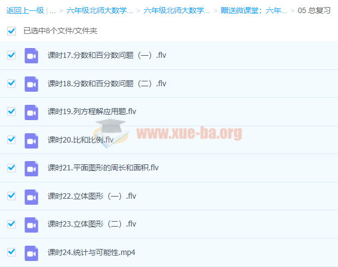Open file 课时18.分数和百分数问题（二）.flv
338x267 pixels.
107,84
